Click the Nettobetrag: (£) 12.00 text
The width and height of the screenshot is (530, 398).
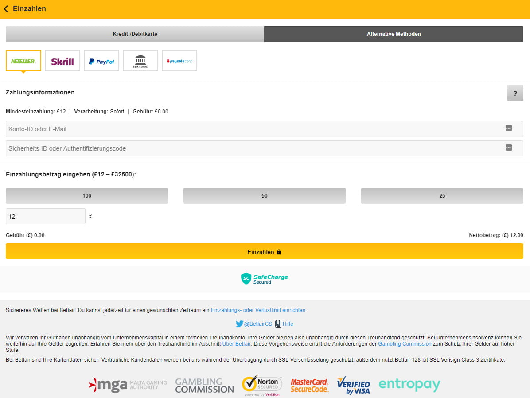pyautogui.click(x=496, y=235)
